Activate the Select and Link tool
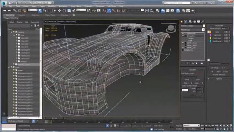Image resolution: width=234 pixels, height=132 pixels. pos(15,11)
